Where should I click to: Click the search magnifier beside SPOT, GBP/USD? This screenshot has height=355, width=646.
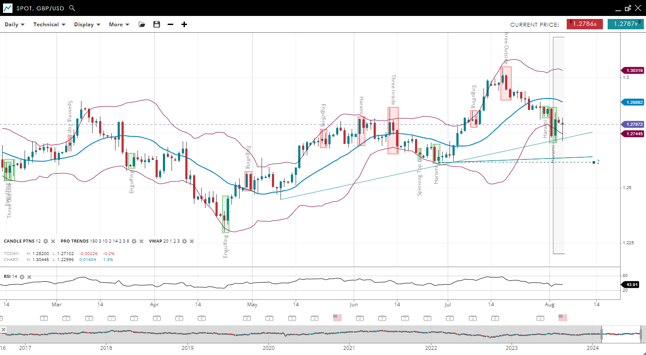(72, 8)
